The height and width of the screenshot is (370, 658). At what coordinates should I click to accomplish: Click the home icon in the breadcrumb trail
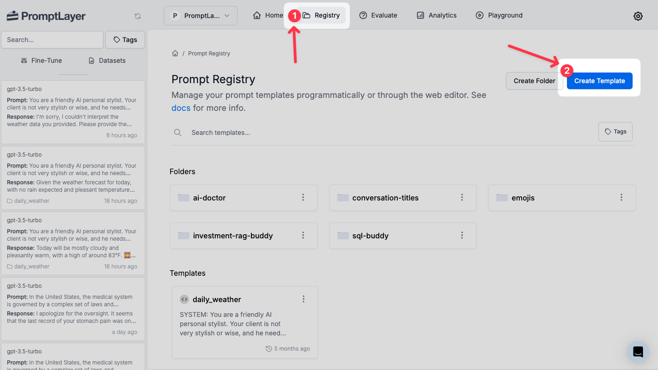click(x=175, y=53)
